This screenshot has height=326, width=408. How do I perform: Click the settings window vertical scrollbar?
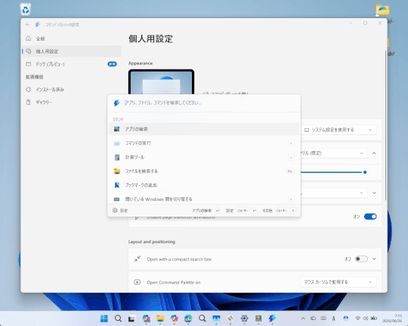click(x=385, y=125)
